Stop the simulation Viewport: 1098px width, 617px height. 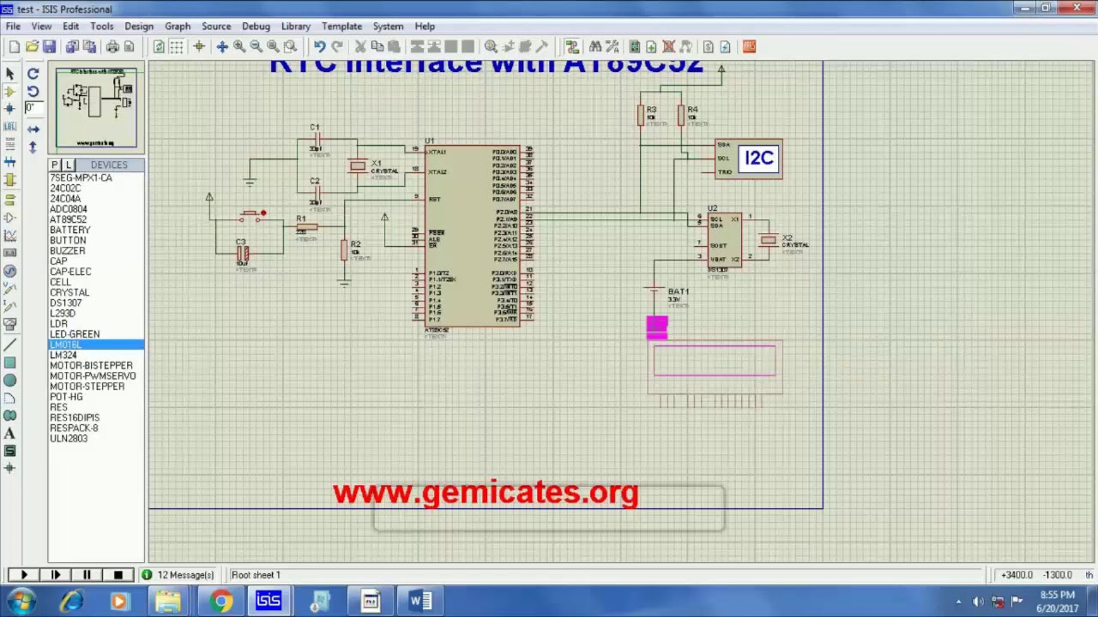pos(118,575)
